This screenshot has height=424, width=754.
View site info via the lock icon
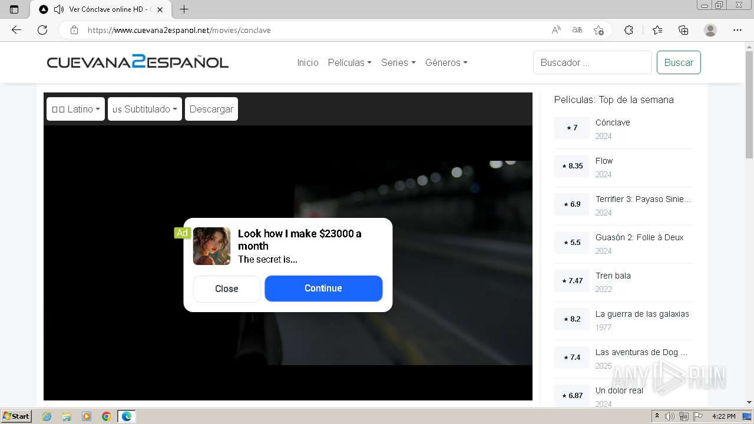click(74, 30)
